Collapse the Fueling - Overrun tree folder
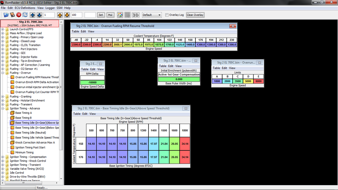Viewport: 338px width, 190px height. coord(3,73)
